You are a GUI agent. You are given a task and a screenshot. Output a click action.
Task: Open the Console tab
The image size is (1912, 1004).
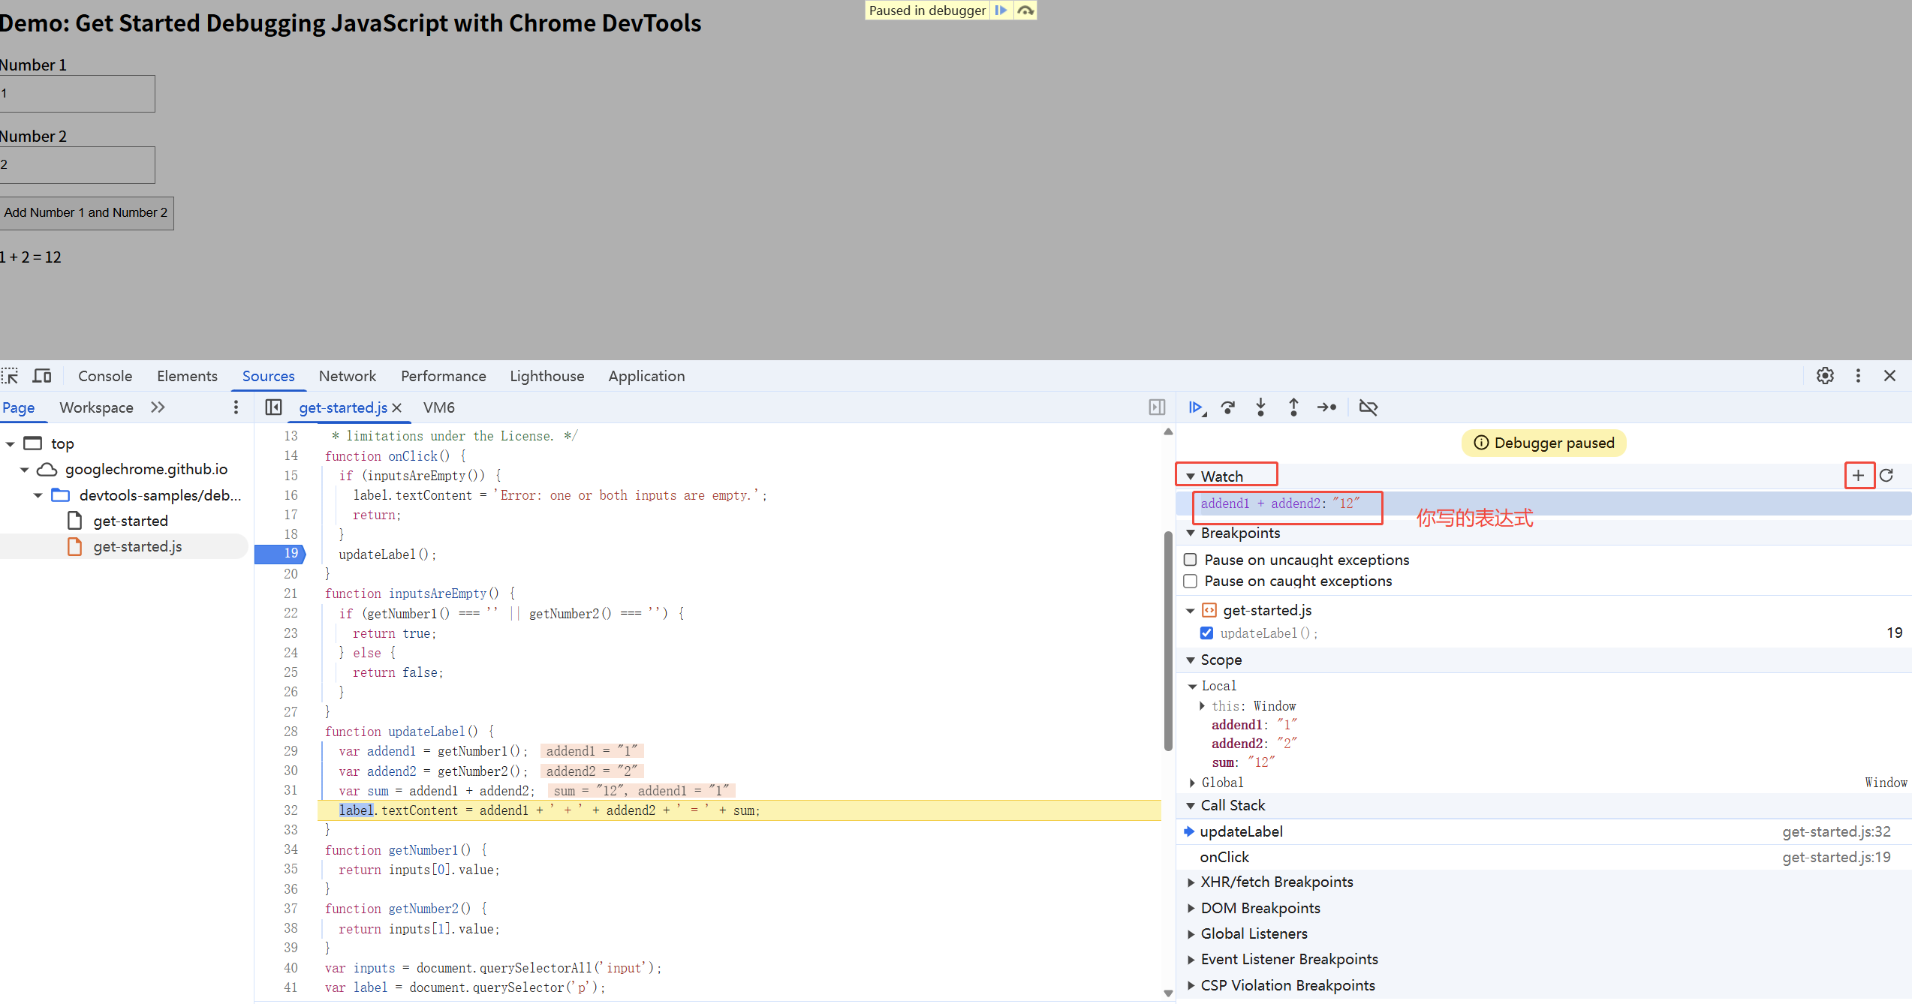coord(105,376)
